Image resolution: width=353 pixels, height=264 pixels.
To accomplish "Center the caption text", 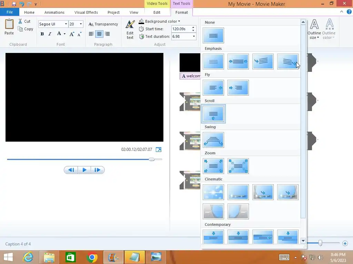I will pyautogui.click(x=99, y=34).
